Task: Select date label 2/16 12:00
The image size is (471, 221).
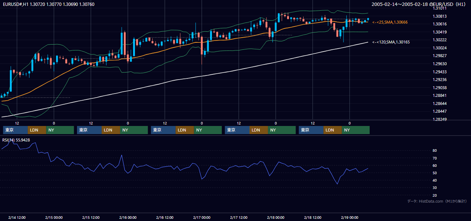Action: pos(165,218)
